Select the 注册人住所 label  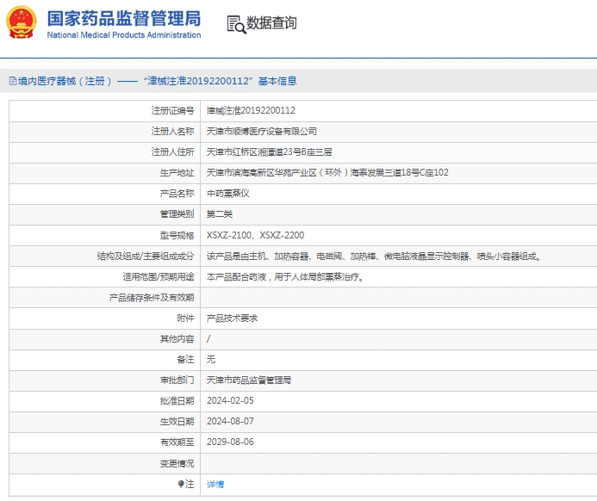pyautogui.click(x=172, y=152)
